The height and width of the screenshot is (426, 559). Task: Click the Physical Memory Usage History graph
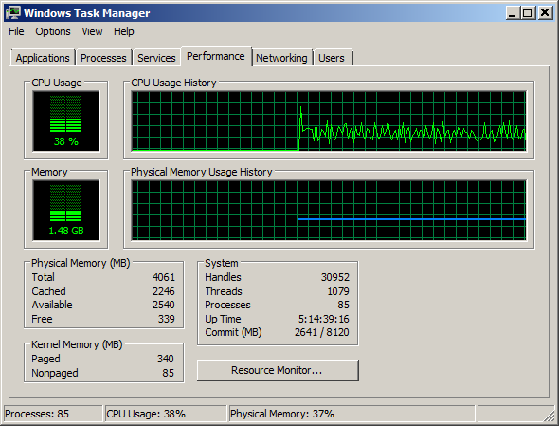click(x=329, y=211)
